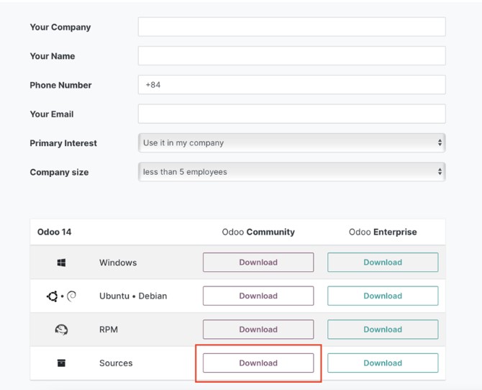The image size is (482, 390).
Task: Click the Windows row label
Action: coord(118,263)
